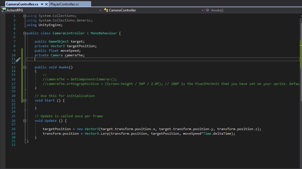
Task: Open the ActionRPG project dropdown
Action: (100, 10)
